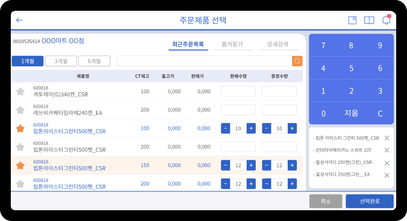The image size is (407, 221).
Task: Remove 립톤 아이스티 그린티 500펫_CSR from selected list
Action: tap(386, 138)
